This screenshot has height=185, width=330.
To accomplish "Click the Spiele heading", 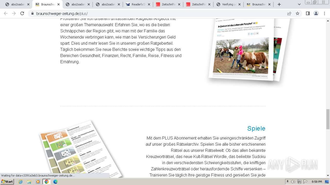I will click(x=256, y=128).
